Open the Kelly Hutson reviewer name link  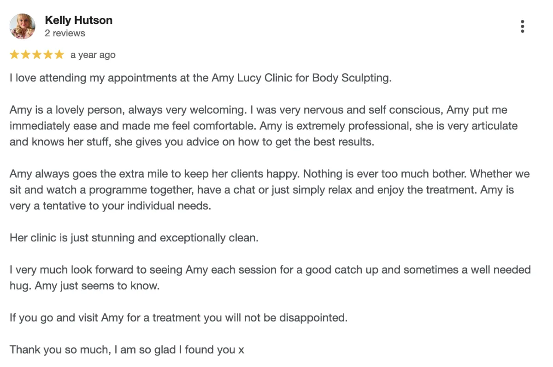point(78,20)
